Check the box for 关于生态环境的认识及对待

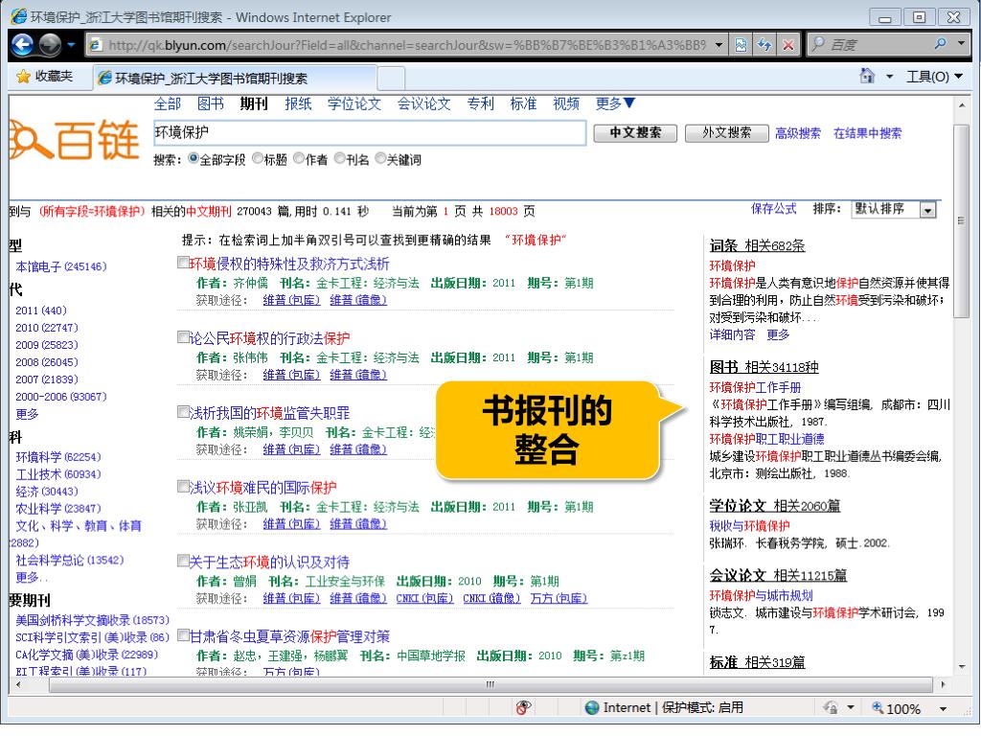(x=183, y=562)
